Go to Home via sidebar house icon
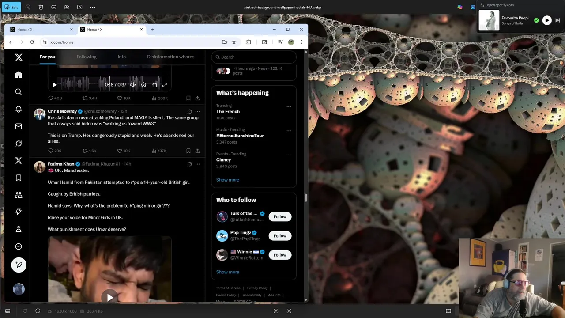 click(x=19, y=75)
